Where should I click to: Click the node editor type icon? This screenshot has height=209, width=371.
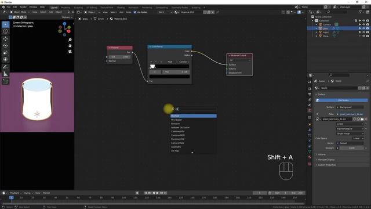[79, 12]
